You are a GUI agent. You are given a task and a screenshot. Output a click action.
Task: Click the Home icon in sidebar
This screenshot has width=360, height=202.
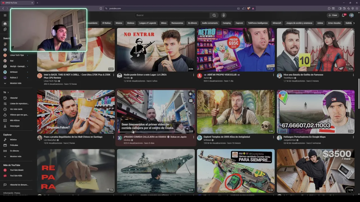tap(5, 24)
